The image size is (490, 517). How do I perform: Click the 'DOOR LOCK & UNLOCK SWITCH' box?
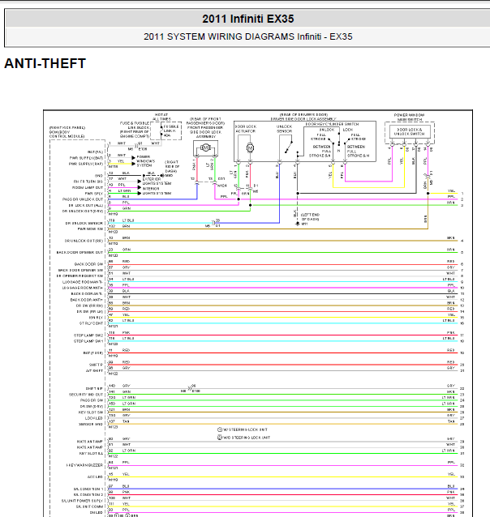pos(410,131)
